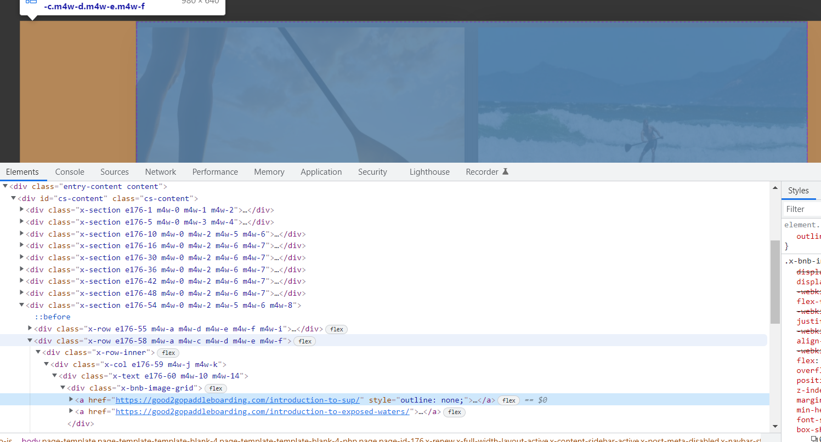Screen dimensions: 821x442
Task: Toggle flex badge on introduction-to-exposed-waters anchor
Action: (454, 412)
